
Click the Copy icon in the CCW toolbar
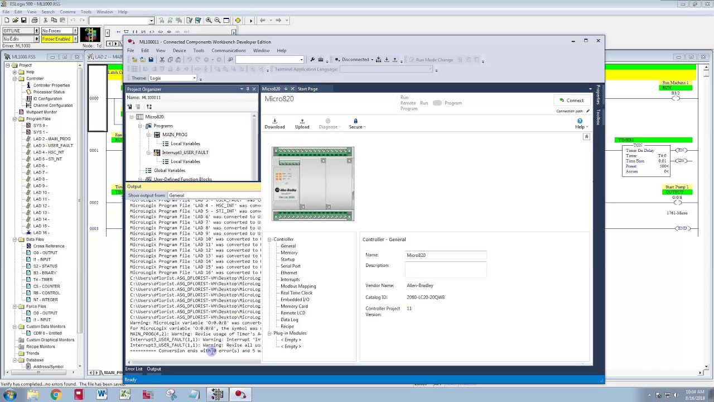pyautogui.click(x=170, y=60)
